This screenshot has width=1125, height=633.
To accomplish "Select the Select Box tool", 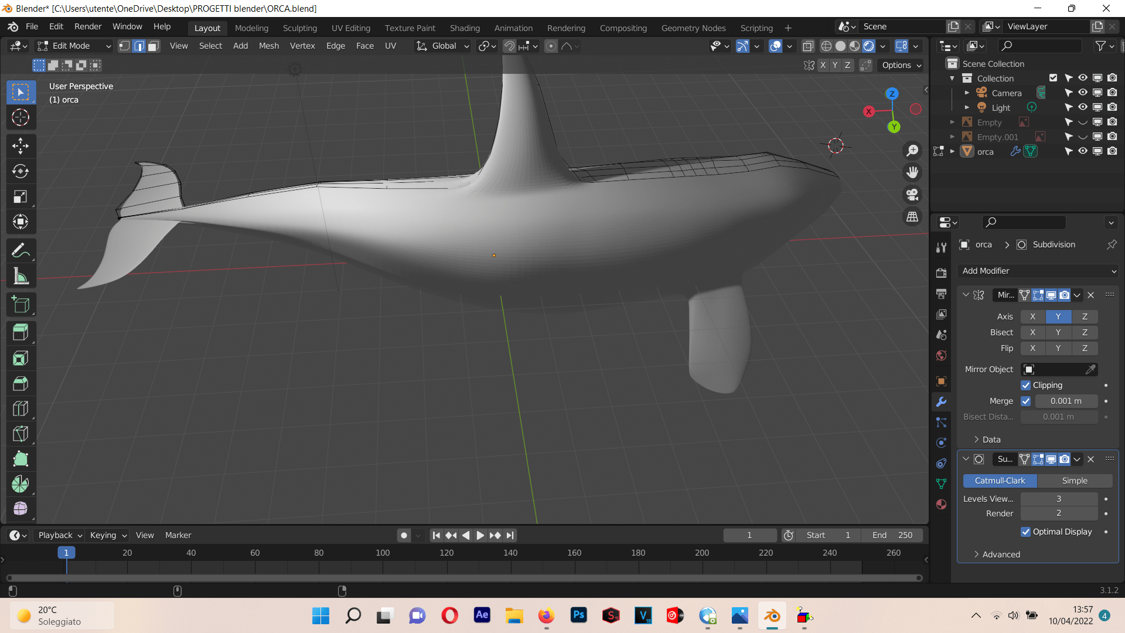I will coord(21,92).
